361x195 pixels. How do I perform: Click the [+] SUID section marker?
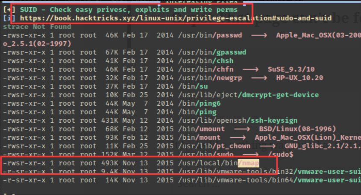(9, 10)
